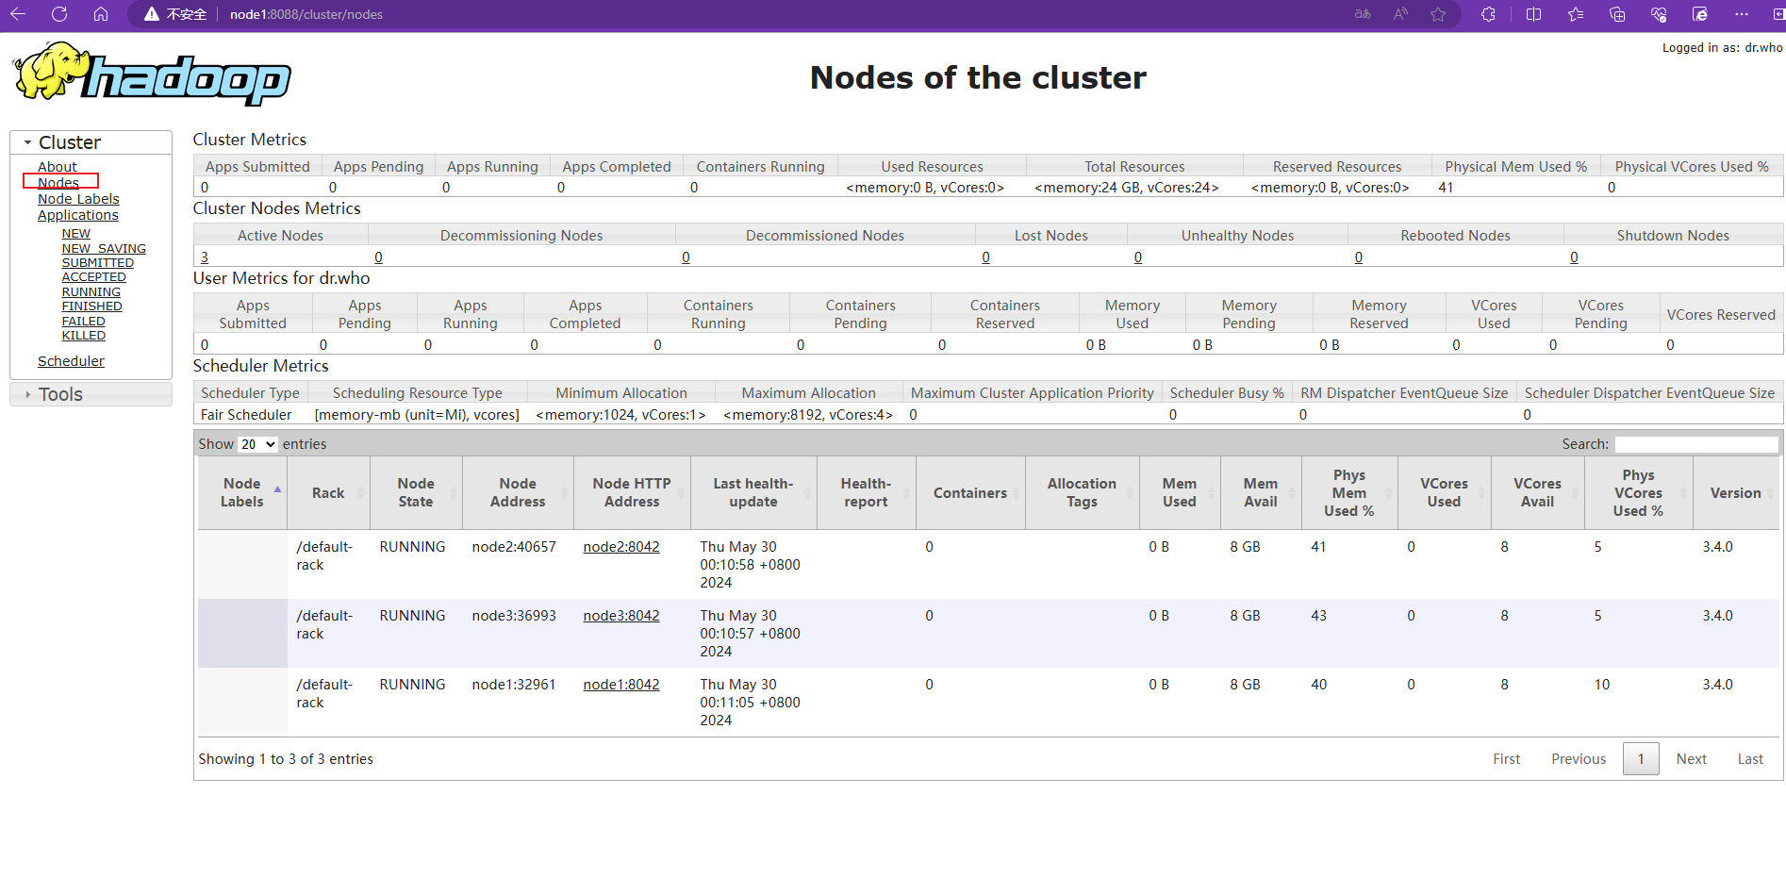
Task: Sort table by Node State column
Action: [x=416, y=492]
